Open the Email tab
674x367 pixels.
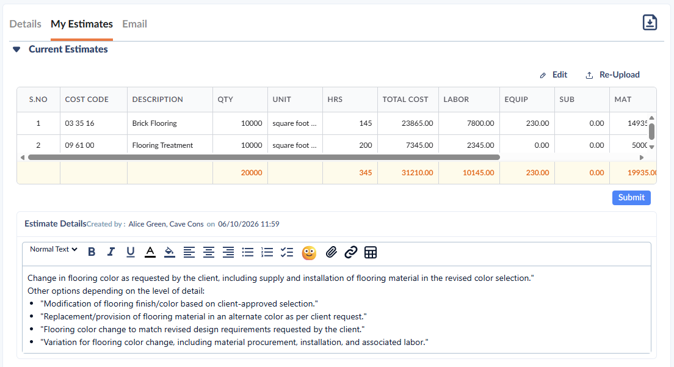click(x=134, y=24)
